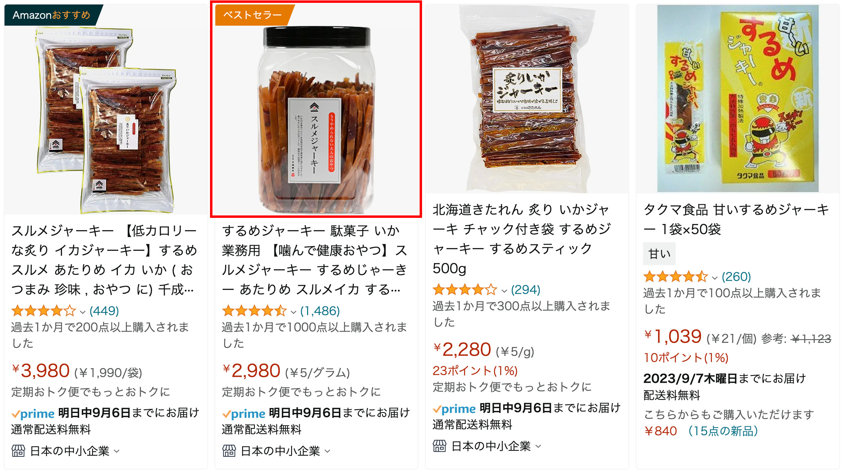Click the ベストセラー orange badge
Viewport: 849px width, 474px height.
[253, 15]
